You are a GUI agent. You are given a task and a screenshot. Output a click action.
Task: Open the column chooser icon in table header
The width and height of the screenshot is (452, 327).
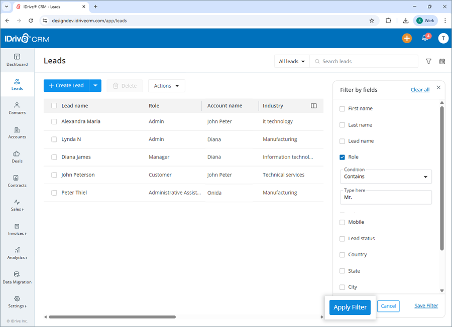[x=314, y=106]
